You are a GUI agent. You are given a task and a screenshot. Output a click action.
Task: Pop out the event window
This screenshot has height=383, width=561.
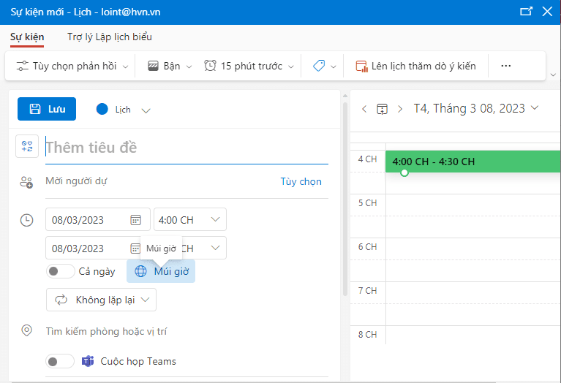click(526, 11)
